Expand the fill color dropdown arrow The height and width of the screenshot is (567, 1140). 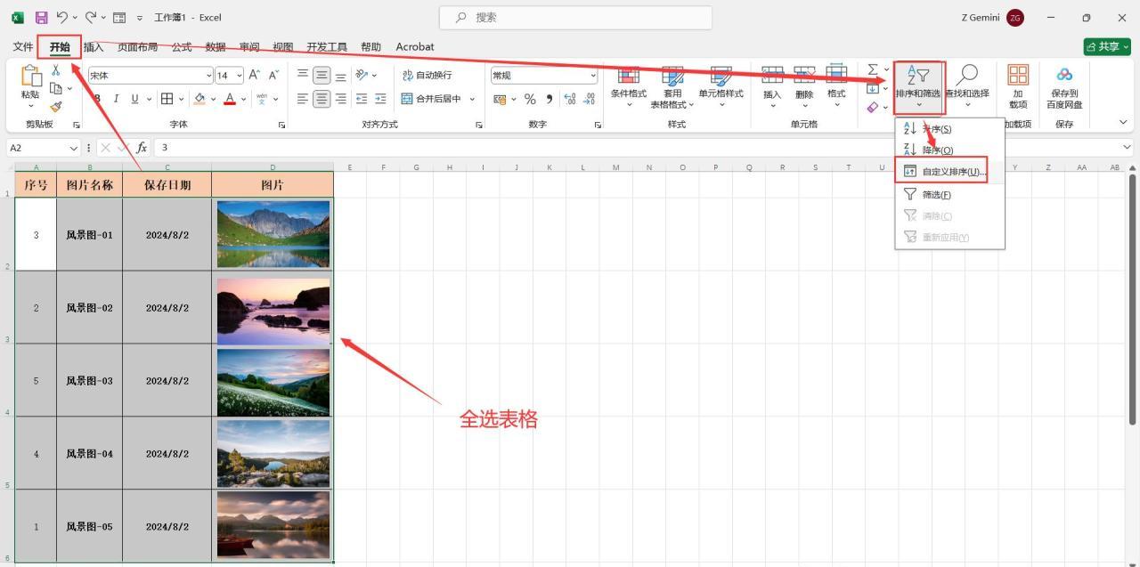[x=214, y=99]
